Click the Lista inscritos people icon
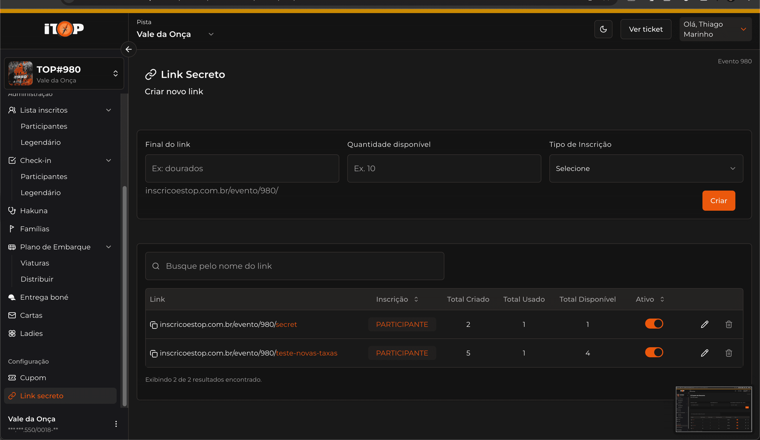The height and width of the screenshot is (440, 760). [x=12, y=110]
